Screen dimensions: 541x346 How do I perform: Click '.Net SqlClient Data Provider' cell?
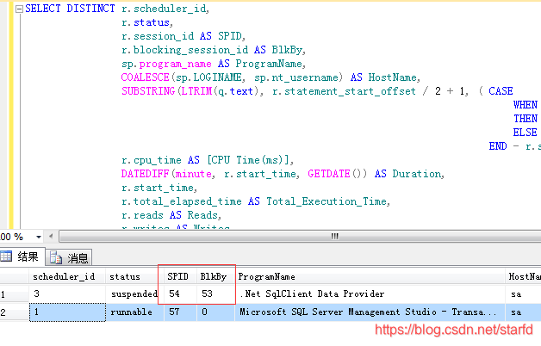[x=370, y=294]
